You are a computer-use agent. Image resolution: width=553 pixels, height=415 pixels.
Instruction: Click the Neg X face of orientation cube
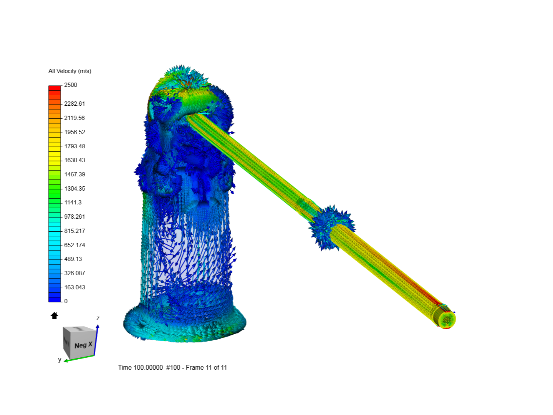click(x=83, y=345)
